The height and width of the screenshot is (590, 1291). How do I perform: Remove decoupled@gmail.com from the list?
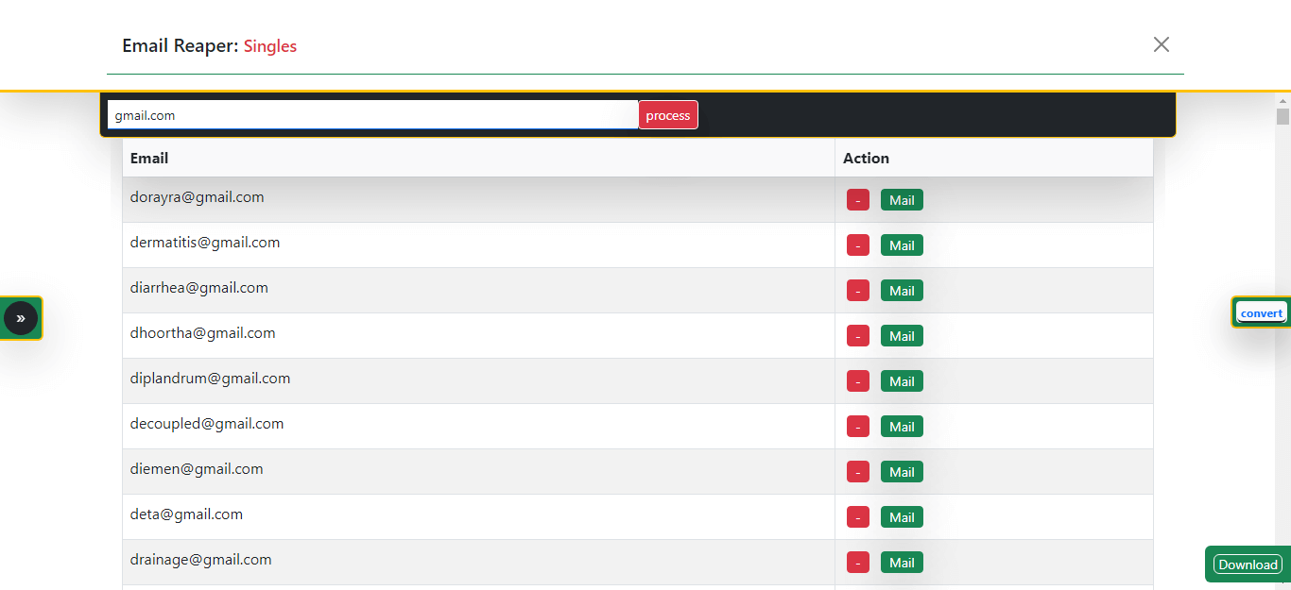[x=857, y=427]
